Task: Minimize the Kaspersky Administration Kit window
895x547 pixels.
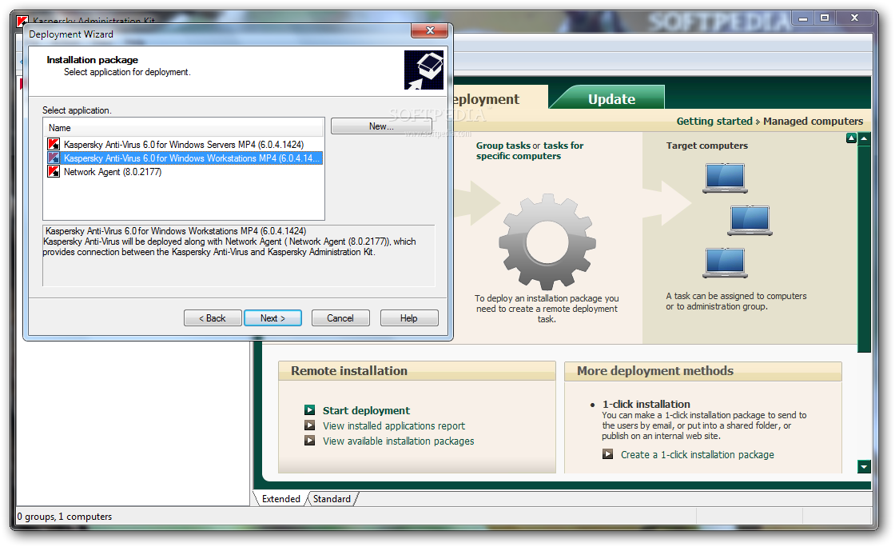Action: 803,18
